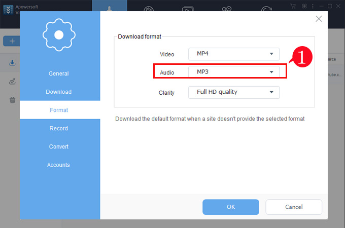Click the blue plus add button
The height and width of the screenshot is (228, 345).
tap(10, 41)
